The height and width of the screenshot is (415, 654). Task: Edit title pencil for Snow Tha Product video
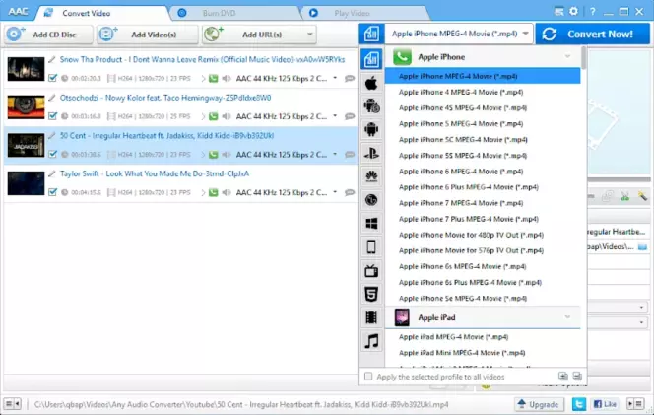tap(52, 60)
